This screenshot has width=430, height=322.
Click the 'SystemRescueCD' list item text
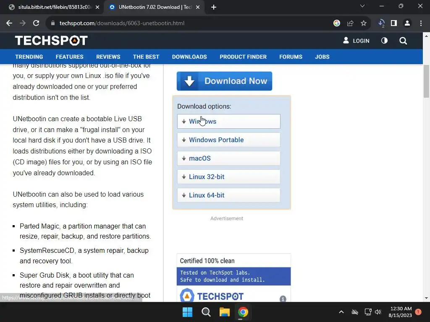(x=84, y=256)
